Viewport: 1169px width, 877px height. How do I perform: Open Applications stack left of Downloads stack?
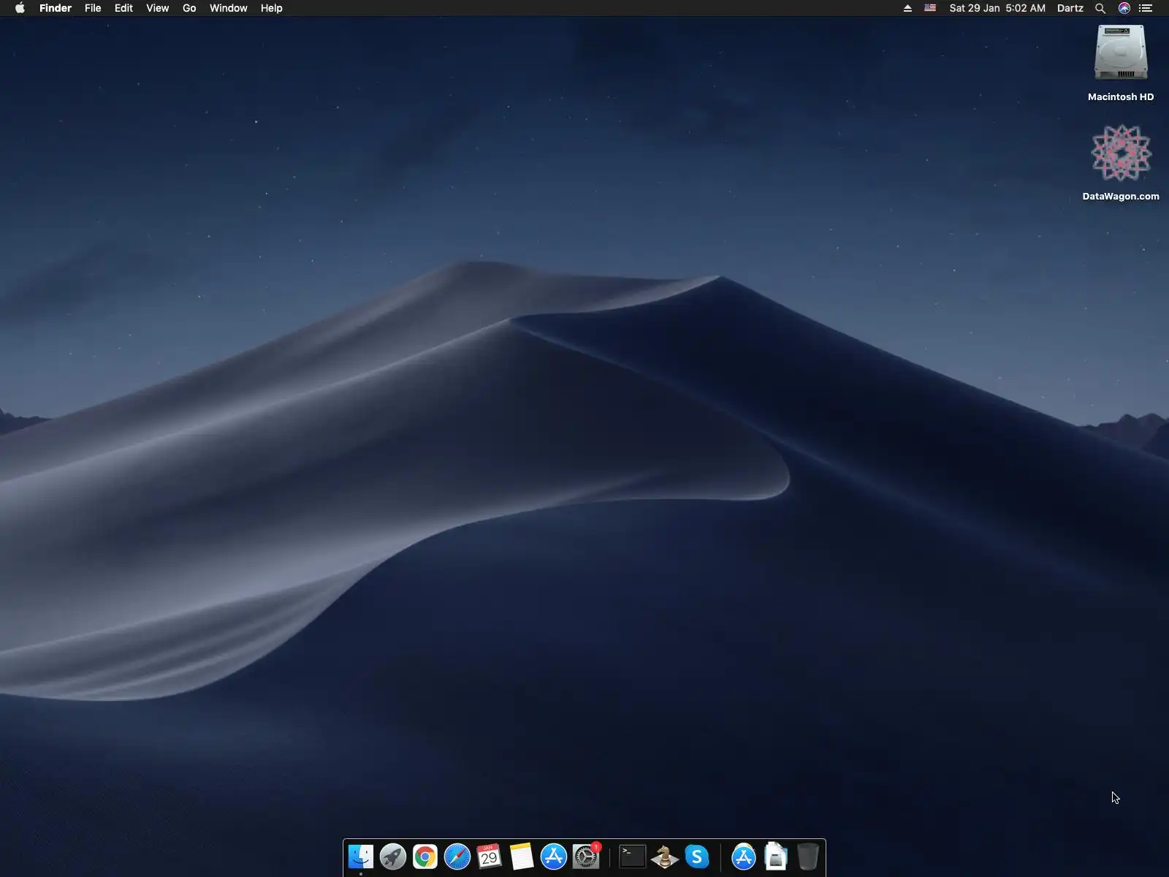tap(744, 857)
